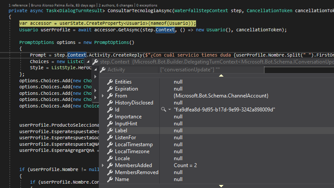
Task: Click the wrench icon beside Label
Action: tap(110, 131)
